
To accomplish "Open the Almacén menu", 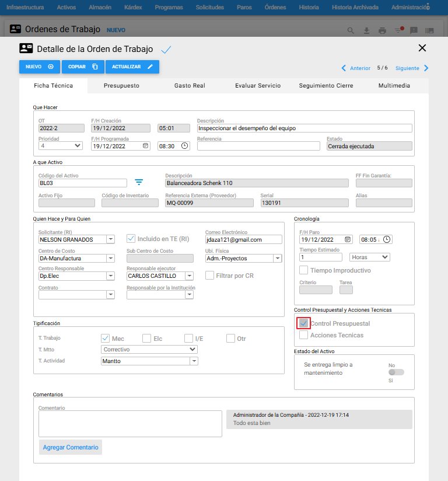I will (x=100, y=8).
